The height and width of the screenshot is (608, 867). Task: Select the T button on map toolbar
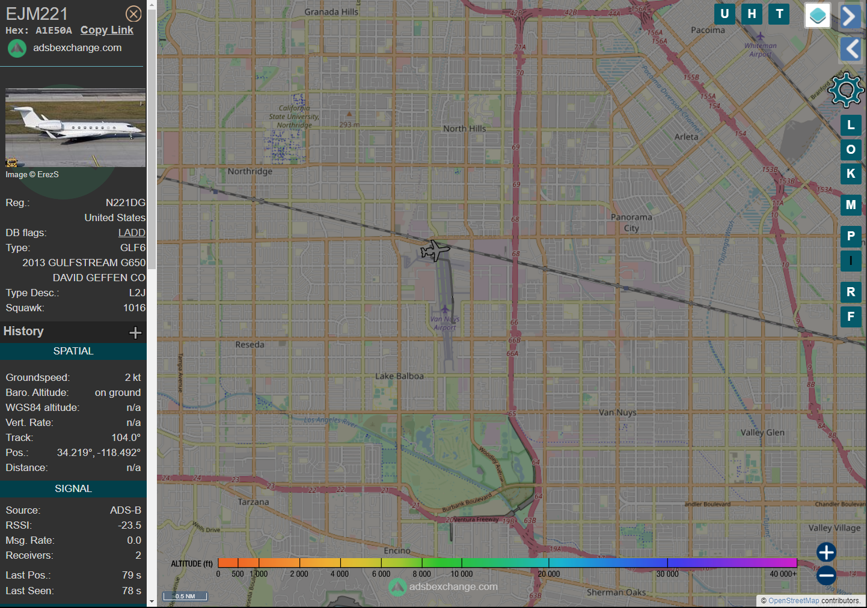(x=779, y=14)
